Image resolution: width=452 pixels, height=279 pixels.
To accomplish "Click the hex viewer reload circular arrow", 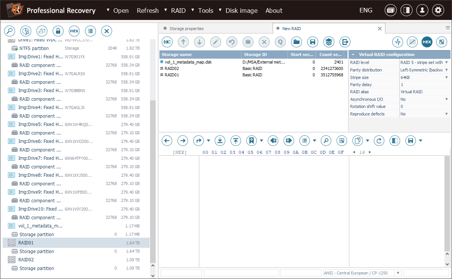I will [379, 141].
